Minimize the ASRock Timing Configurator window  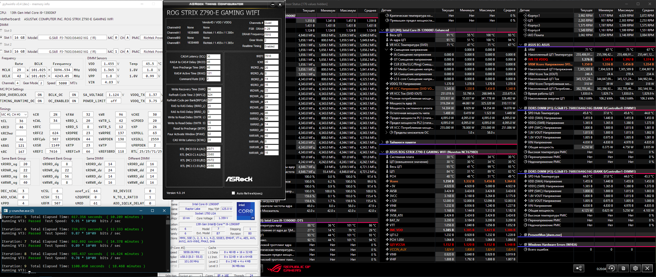point(273,4)
